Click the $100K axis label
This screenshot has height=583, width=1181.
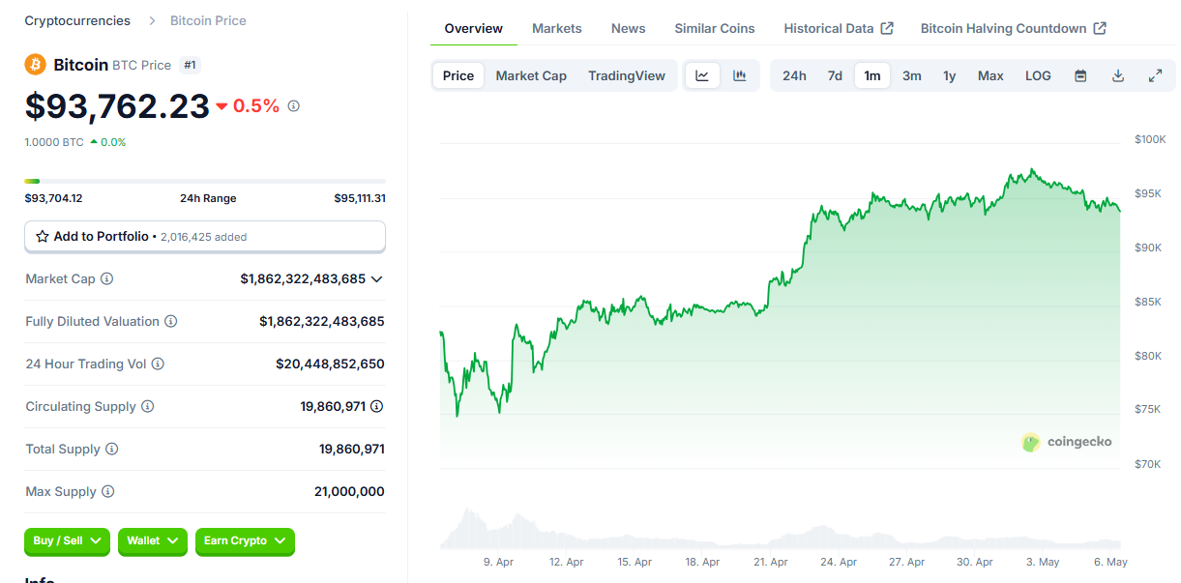pyautogui.click(x=1150, y=140)
